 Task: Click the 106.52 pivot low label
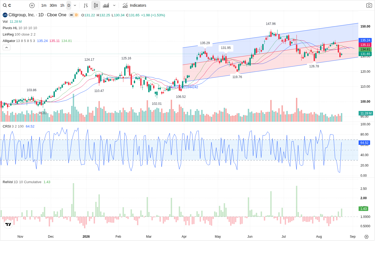point(181,97)
